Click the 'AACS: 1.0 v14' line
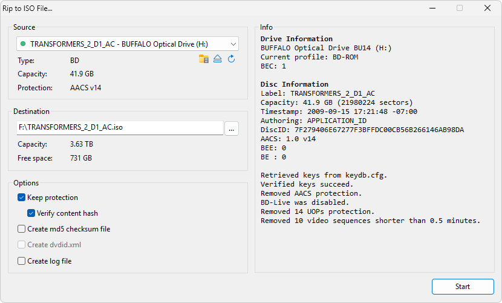502x303 pixels. [288, 139]
